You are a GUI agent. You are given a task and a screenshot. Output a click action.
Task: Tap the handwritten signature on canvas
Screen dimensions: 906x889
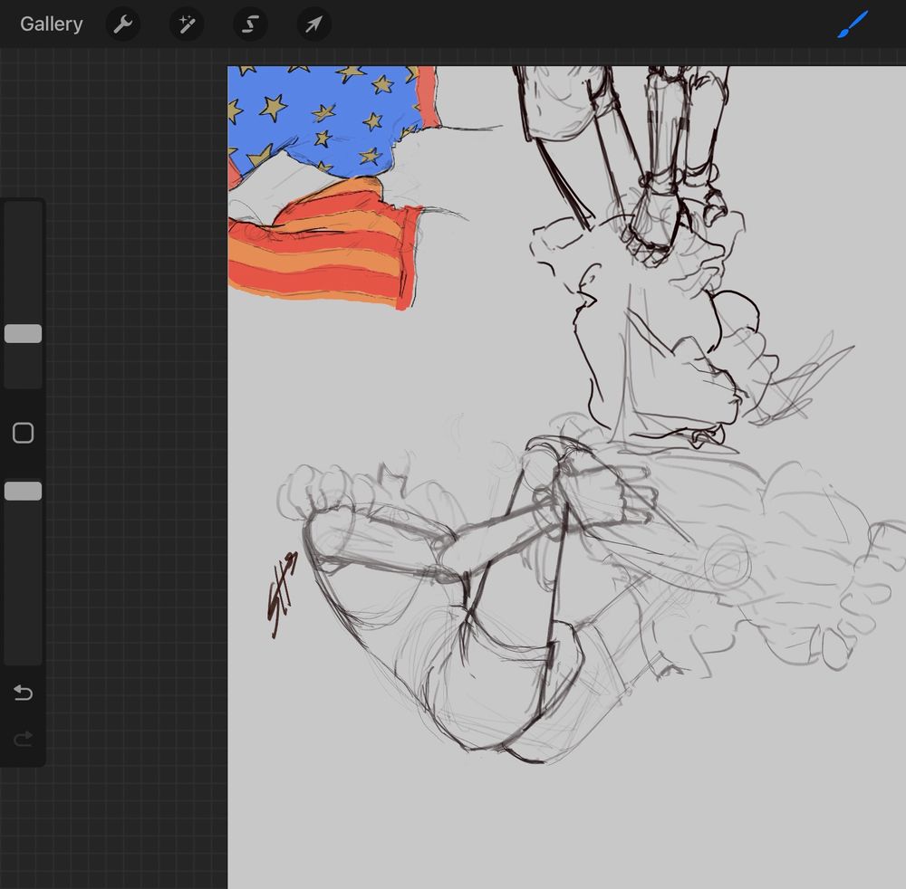(283, 595)
